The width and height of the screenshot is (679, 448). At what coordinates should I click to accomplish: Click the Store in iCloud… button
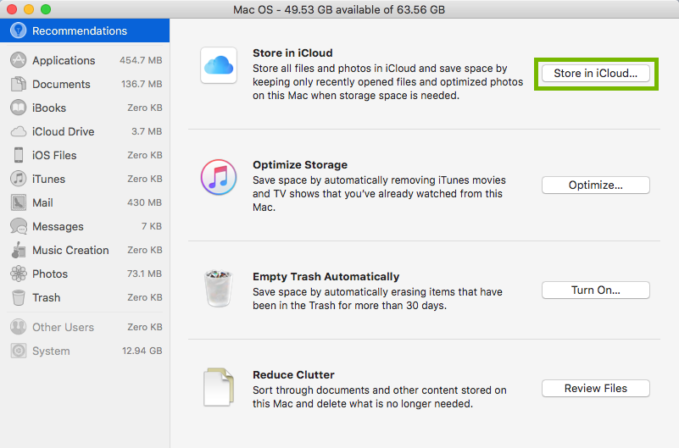pyautogui.click(x=595, y=73)
